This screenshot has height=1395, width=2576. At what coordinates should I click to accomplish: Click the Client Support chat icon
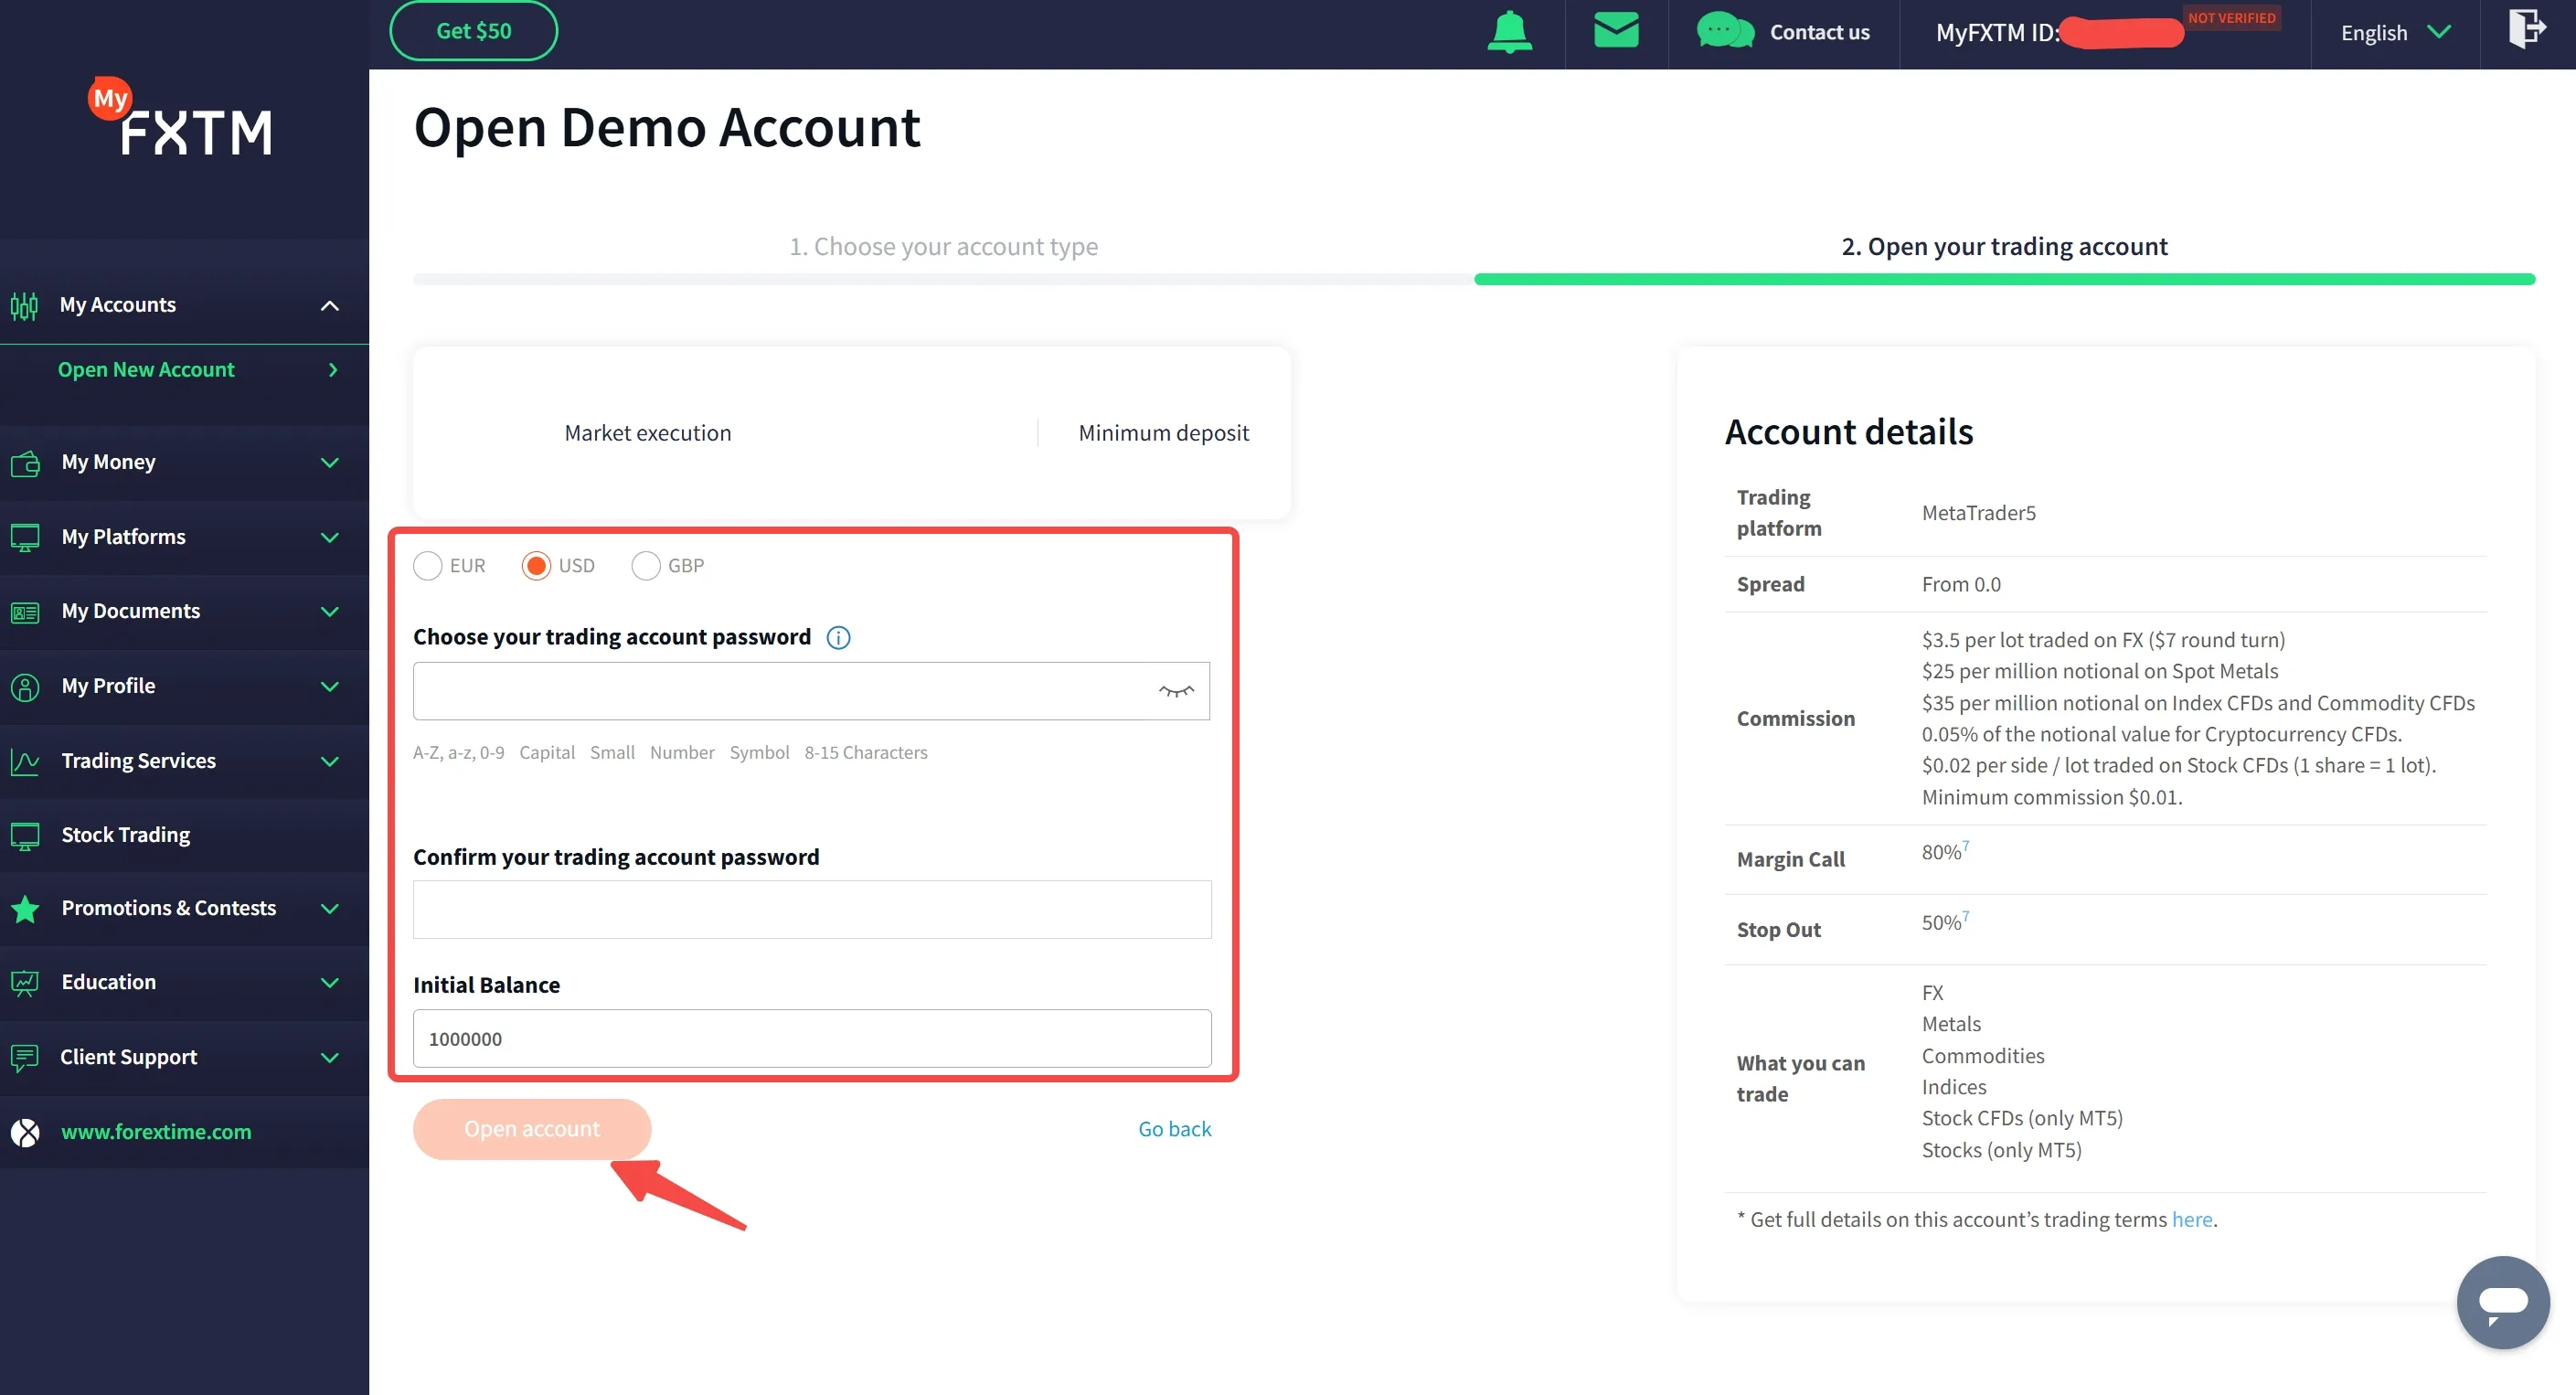click(x=25, y=1058)
